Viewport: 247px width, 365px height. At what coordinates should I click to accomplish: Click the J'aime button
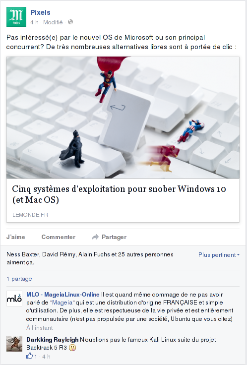(x=15, y=237)
